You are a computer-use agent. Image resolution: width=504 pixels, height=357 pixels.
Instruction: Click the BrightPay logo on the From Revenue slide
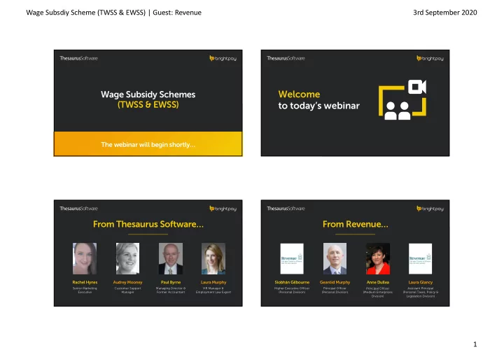[x=430, y=208]
